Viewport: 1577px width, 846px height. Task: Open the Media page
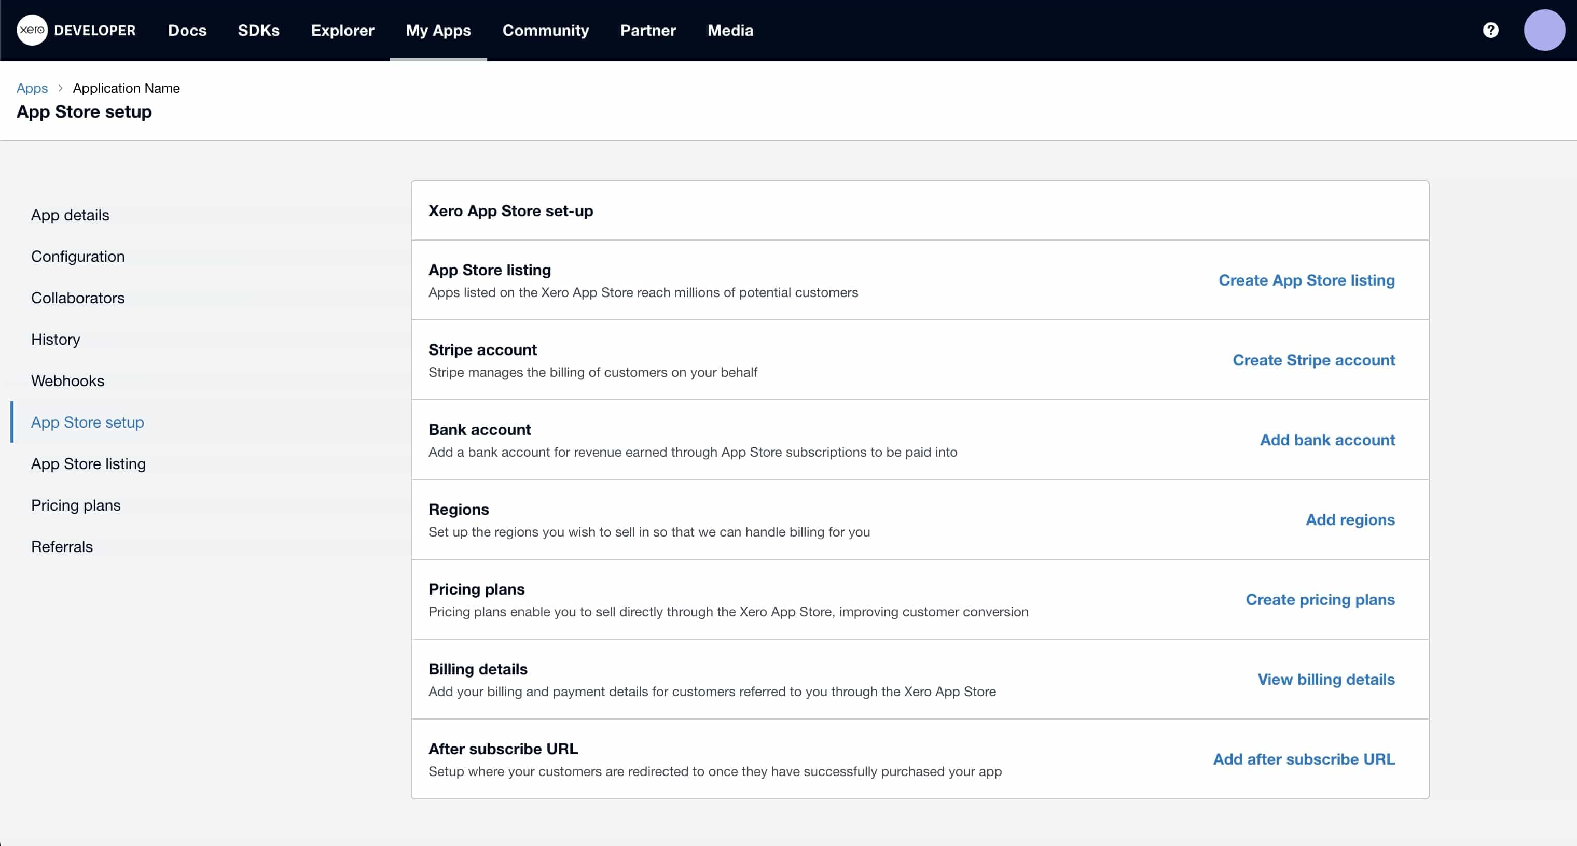pos(730,30)
